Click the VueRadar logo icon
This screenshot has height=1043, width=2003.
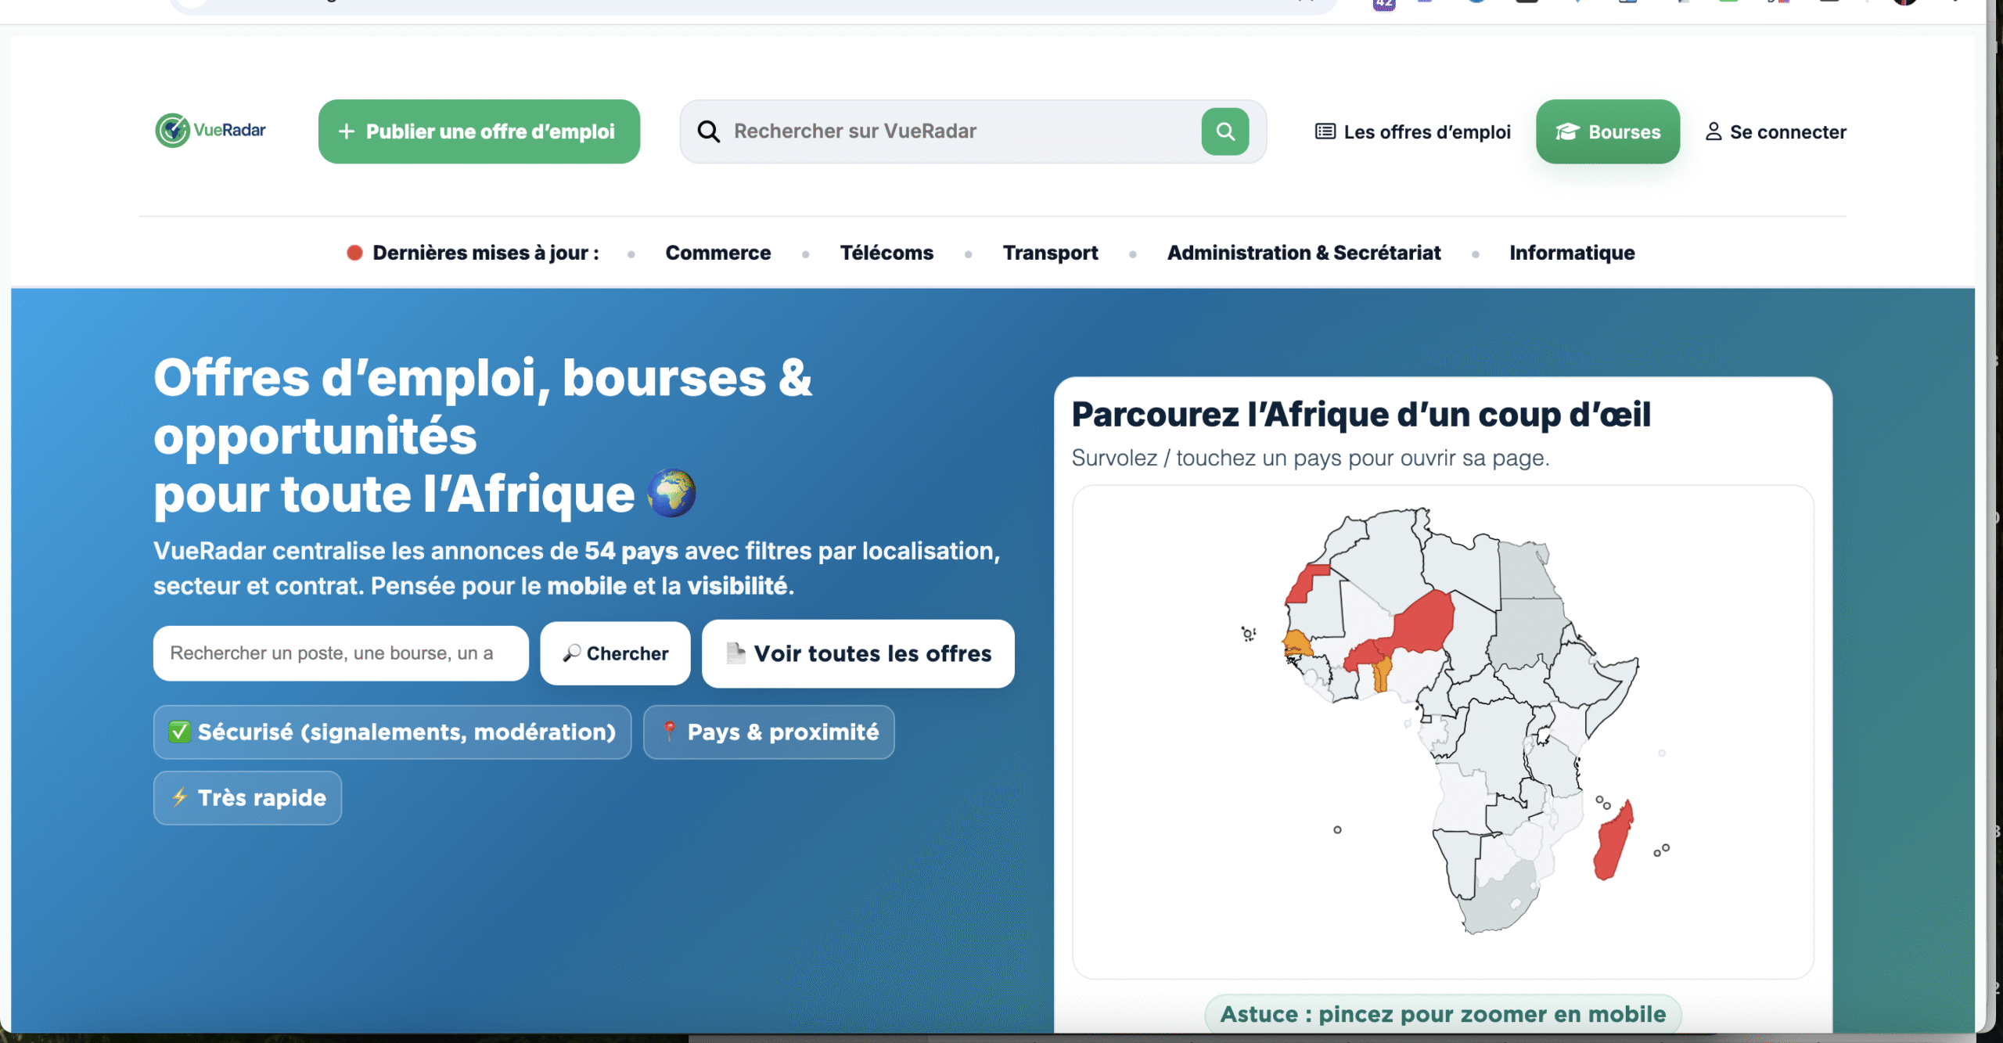pos(172,131)
